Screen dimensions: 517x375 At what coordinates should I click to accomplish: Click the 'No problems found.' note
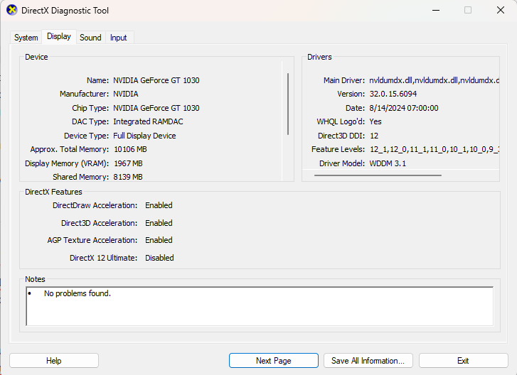click(78, 293)
